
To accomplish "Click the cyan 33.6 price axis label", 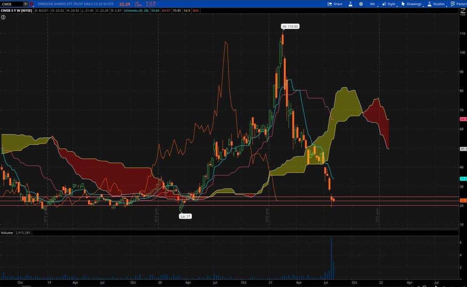I will click(463, 178).
